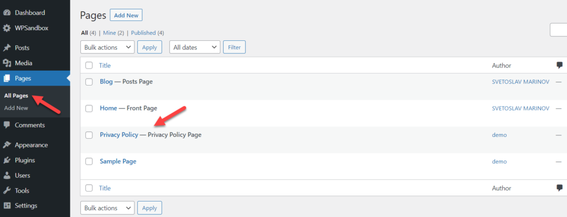Open the Tools wrench icon
Screen dimensions: 567x217
7,190
